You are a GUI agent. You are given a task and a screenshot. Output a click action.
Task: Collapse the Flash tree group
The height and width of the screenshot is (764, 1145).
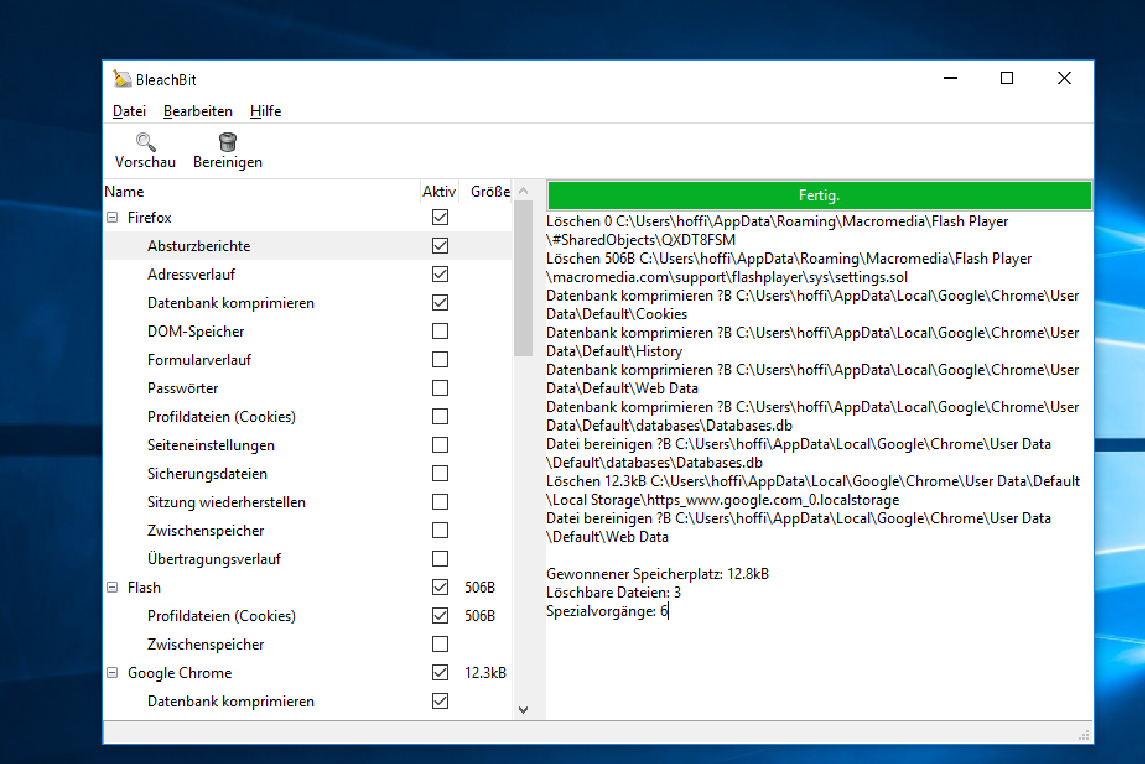pos(112,587)
